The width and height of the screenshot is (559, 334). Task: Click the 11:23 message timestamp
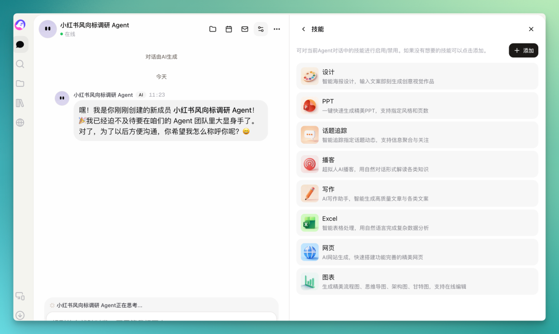(157, 95)
